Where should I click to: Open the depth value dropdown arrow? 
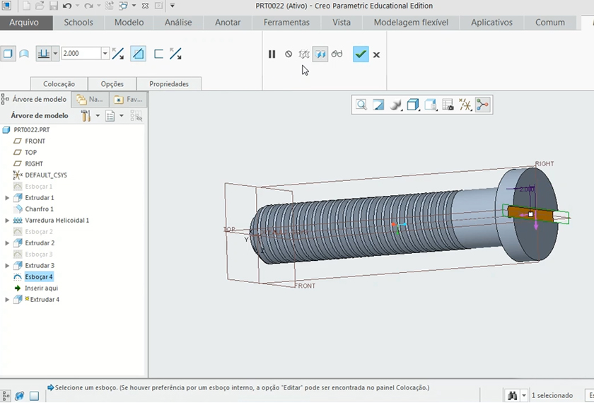(105, 54)
